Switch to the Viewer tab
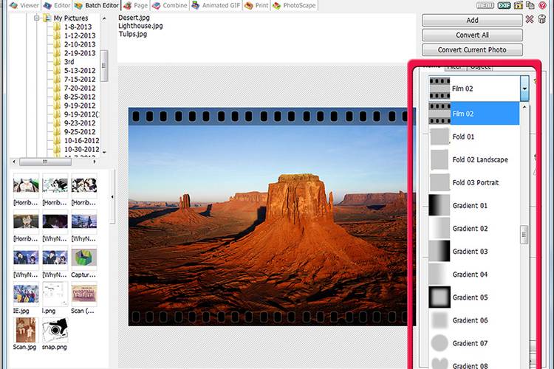The height and width of the screenshot is (369, 554). point(24,5)
